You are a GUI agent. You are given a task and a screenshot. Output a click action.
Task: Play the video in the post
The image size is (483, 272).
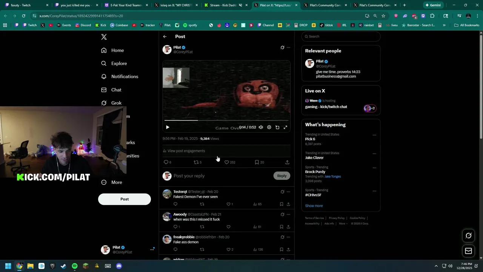(168, 127)
